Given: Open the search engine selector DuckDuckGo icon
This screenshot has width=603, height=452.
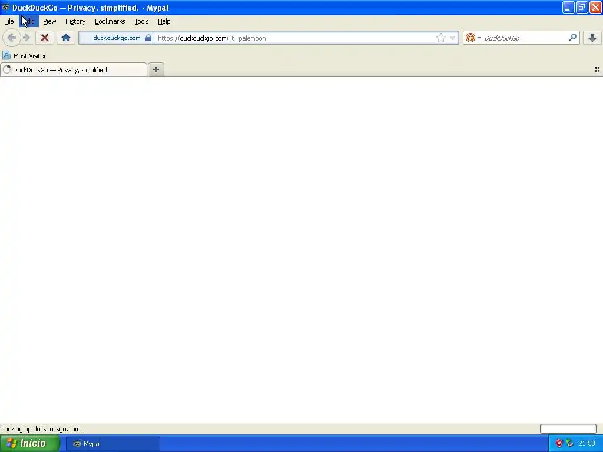Looking at the screenshot, I should [x=470, y=38].
